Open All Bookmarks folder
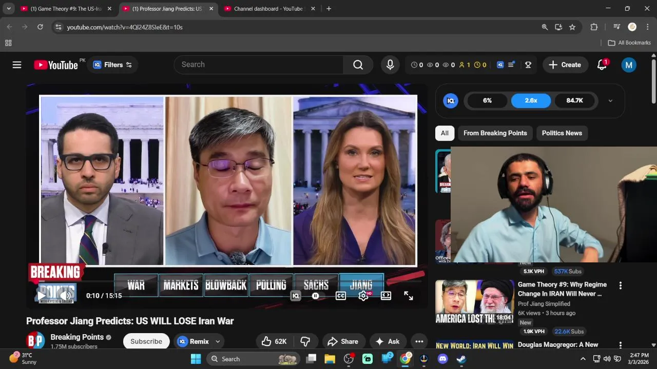Image resolution: width=657 pixels, height=369 pixels. tap(629, 43)
